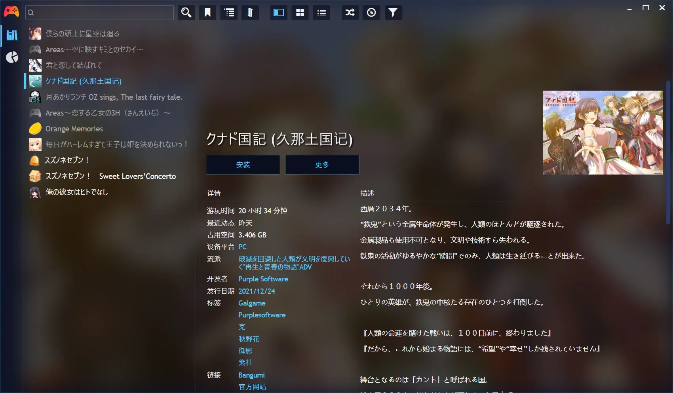Open the Bangumi link
Image resolution: width=673 pixels, height=393 pixels.
coord(251,375)
